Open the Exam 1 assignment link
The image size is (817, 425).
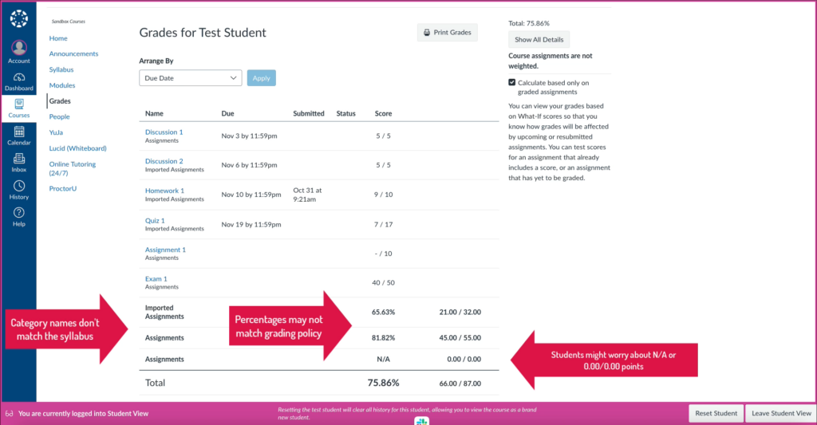156,278
